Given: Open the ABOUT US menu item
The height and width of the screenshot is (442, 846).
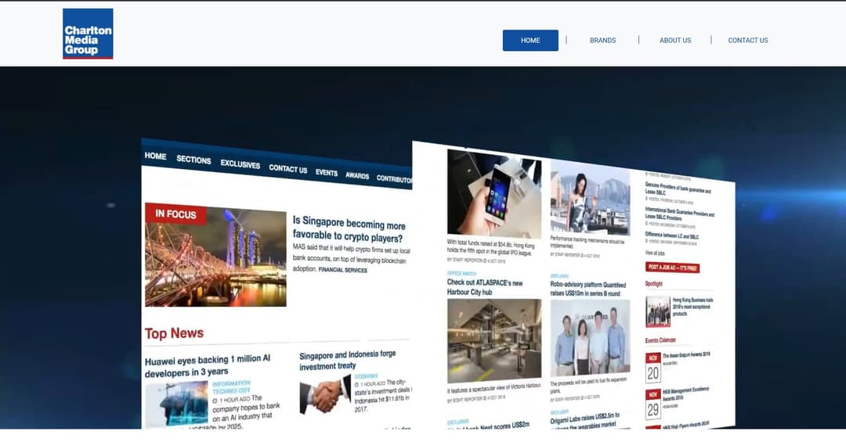Looking at the screenshot, I should (674, 41).
